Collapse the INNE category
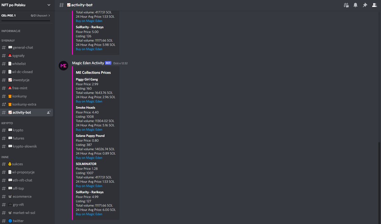Image resolution: width=381 pixels, height=224 pixels. coord(5,157)
